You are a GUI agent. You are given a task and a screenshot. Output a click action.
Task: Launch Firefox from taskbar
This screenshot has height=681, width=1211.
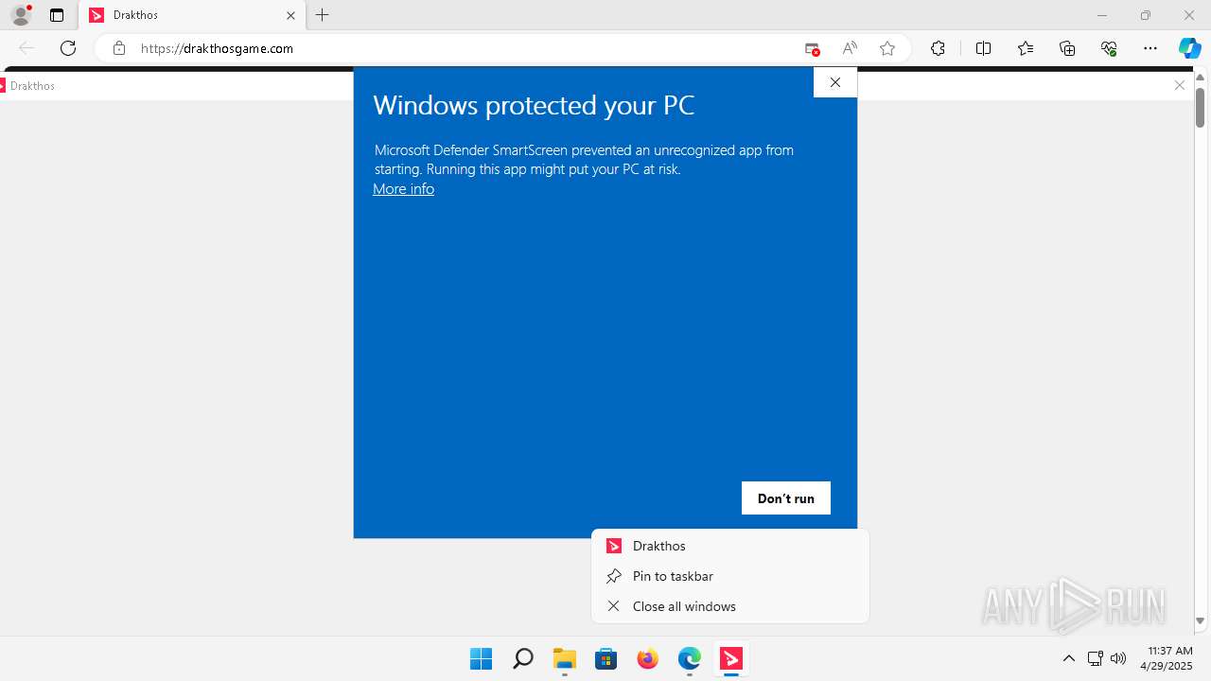click(648, 658)
